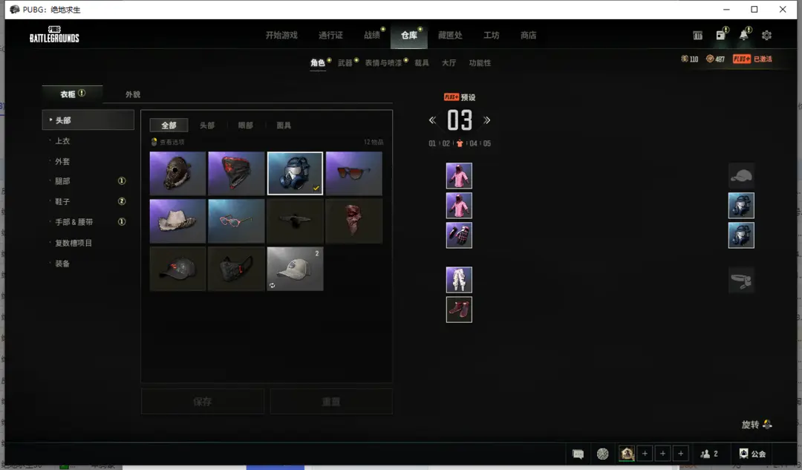Image resolution: width=802 pixels, height=470 pixels.
Task: Filter items by 眼部
Action: [x=246, y=125]
